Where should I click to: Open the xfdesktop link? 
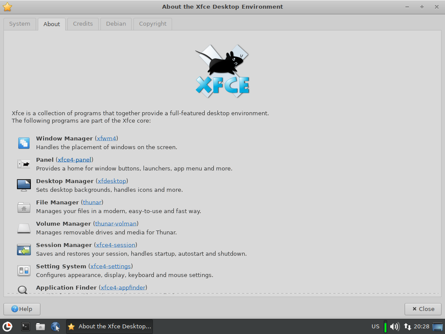(112, 181)
